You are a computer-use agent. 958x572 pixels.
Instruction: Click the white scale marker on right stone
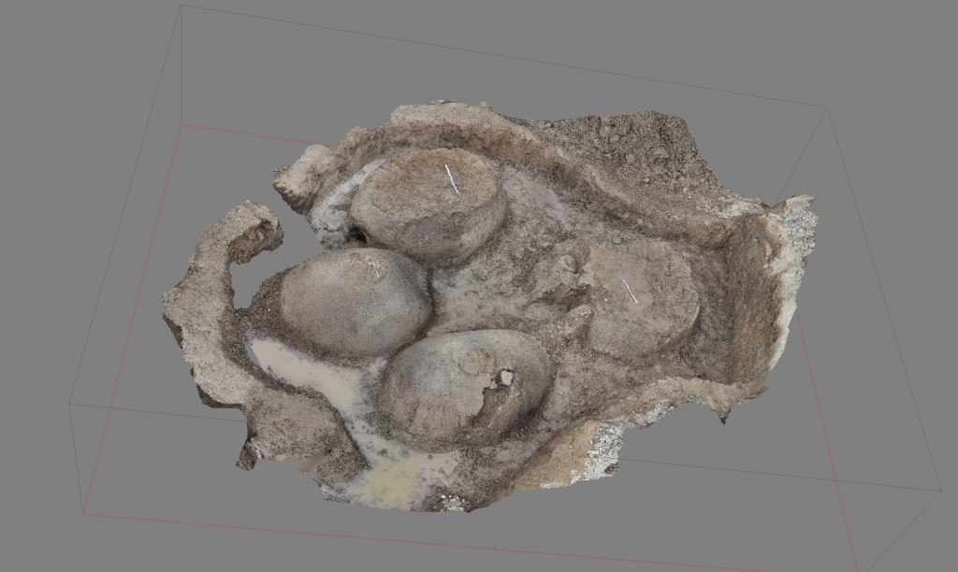point(630,291)
